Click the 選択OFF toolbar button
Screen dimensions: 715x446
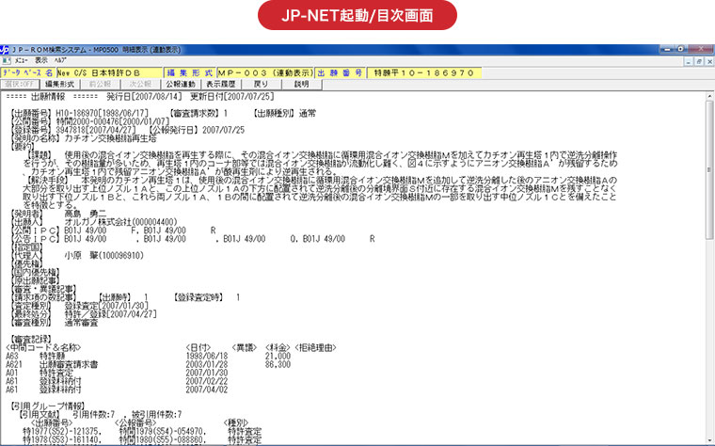click(x=21, y=84)
